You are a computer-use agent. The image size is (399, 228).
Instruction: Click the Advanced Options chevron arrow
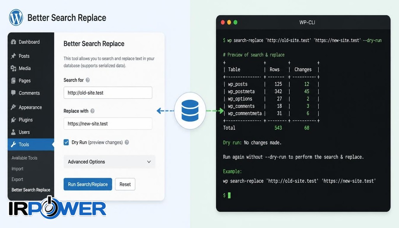coord(149,162)
